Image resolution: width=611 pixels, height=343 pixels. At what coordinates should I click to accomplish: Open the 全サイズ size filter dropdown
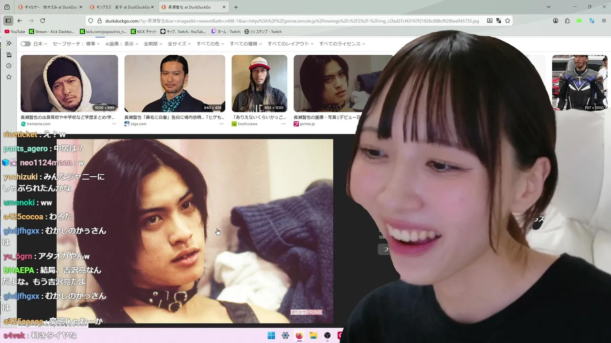(x=179, y=44)
